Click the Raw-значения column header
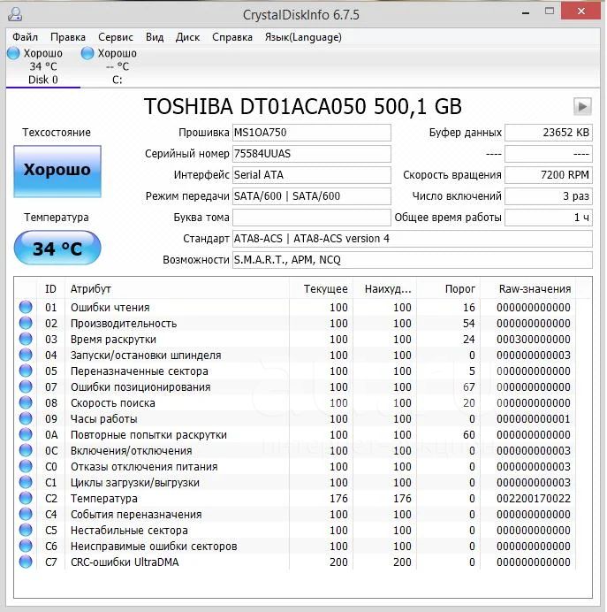 528,289
